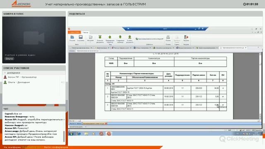Viewport: 265px width, 149px height.
Task: Click the camera placeholder in video panel
Action: pyautogui.click(x=34, y=38)
